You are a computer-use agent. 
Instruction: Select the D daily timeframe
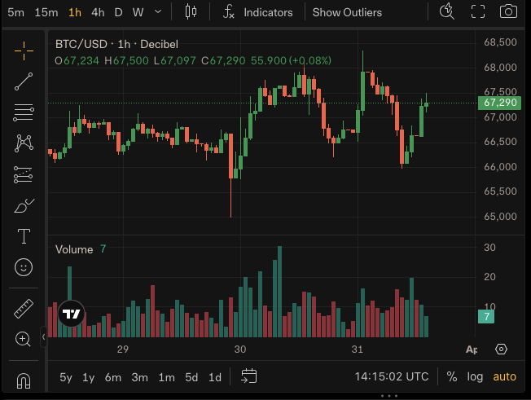point(119,12)
